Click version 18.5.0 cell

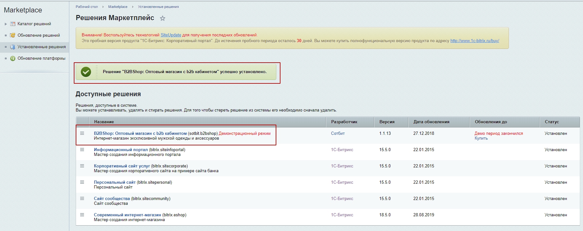point(385,215)
